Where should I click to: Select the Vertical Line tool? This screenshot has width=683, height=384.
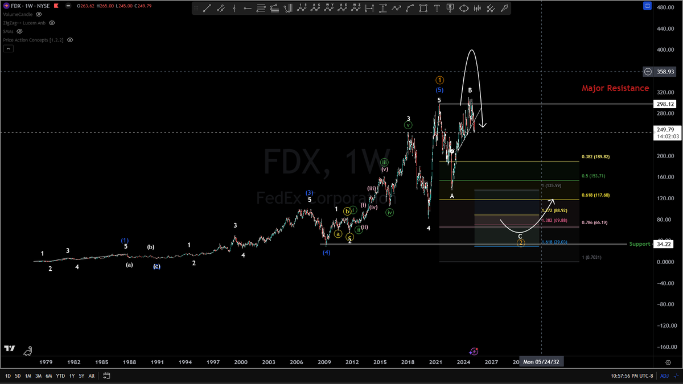click(234, 8)
